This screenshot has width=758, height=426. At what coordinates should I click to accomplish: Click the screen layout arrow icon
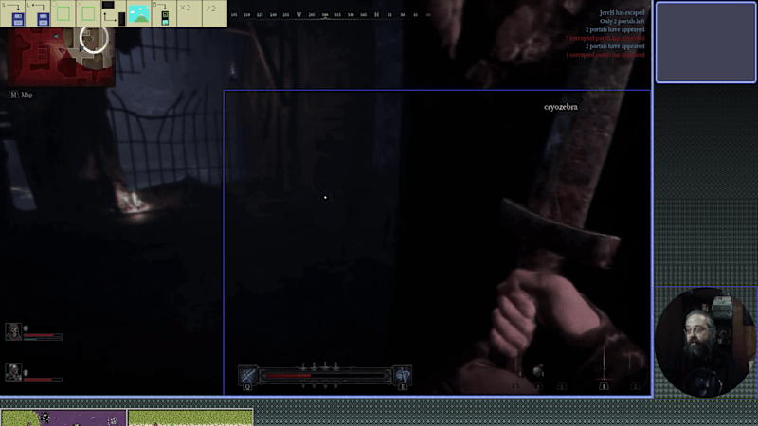click(114, 13)
